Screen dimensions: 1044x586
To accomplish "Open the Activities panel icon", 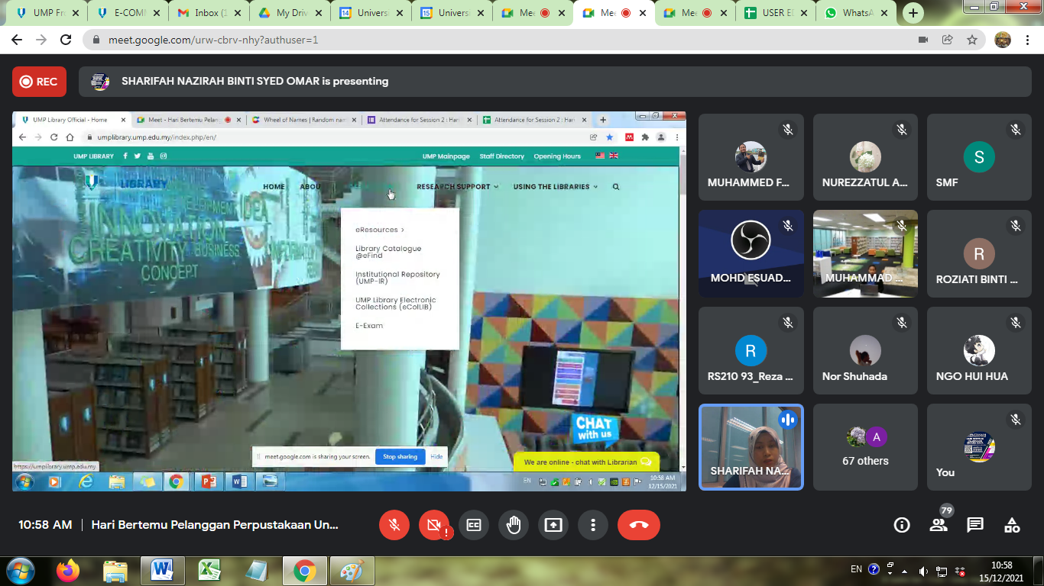I will [1012, 525].
